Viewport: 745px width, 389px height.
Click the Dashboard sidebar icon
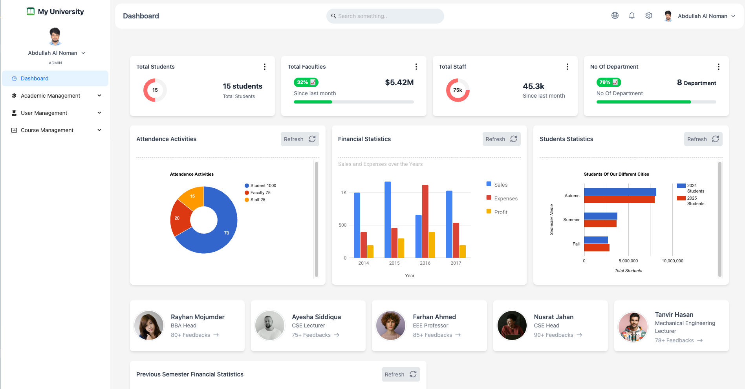14,78
